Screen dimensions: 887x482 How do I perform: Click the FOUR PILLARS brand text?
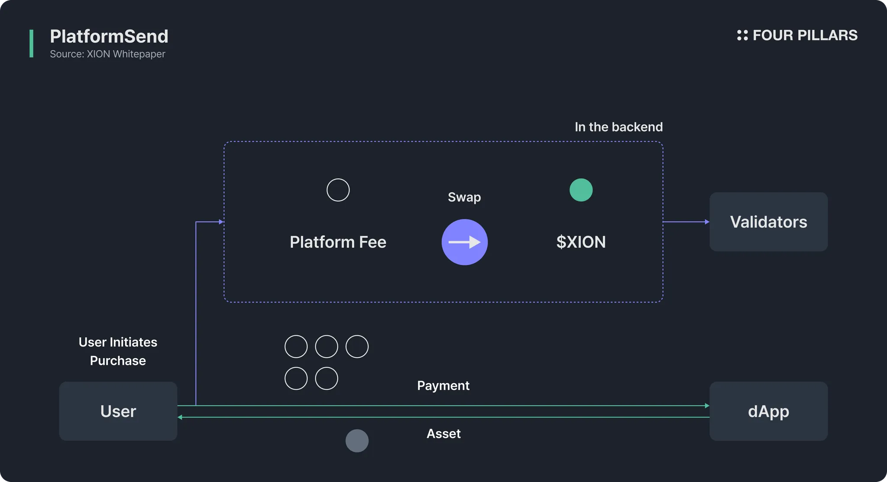tap(805, 36)
